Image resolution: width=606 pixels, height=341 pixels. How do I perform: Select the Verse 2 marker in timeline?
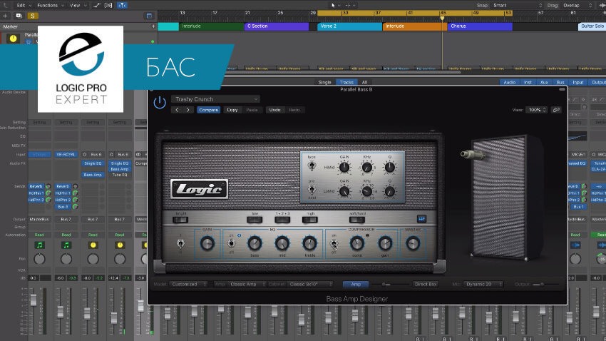pos(350,26)
